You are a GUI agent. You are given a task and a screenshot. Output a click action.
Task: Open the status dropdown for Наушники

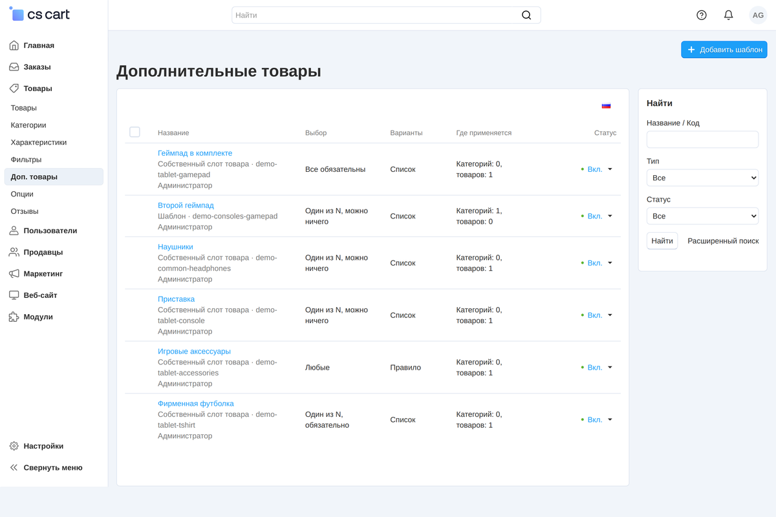(x=596, y=263)
